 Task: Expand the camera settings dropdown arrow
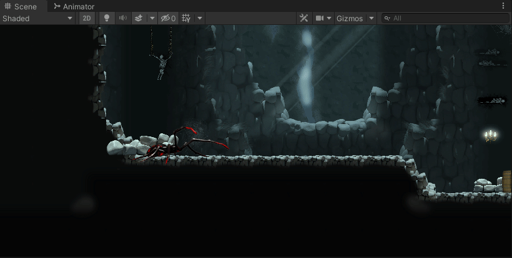pyautogui.click(x=329, y=18)
